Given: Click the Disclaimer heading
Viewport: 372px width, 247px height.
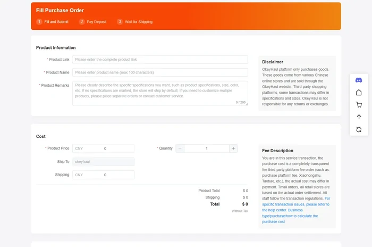Looking at the screenshot, I should pos(272,62).
